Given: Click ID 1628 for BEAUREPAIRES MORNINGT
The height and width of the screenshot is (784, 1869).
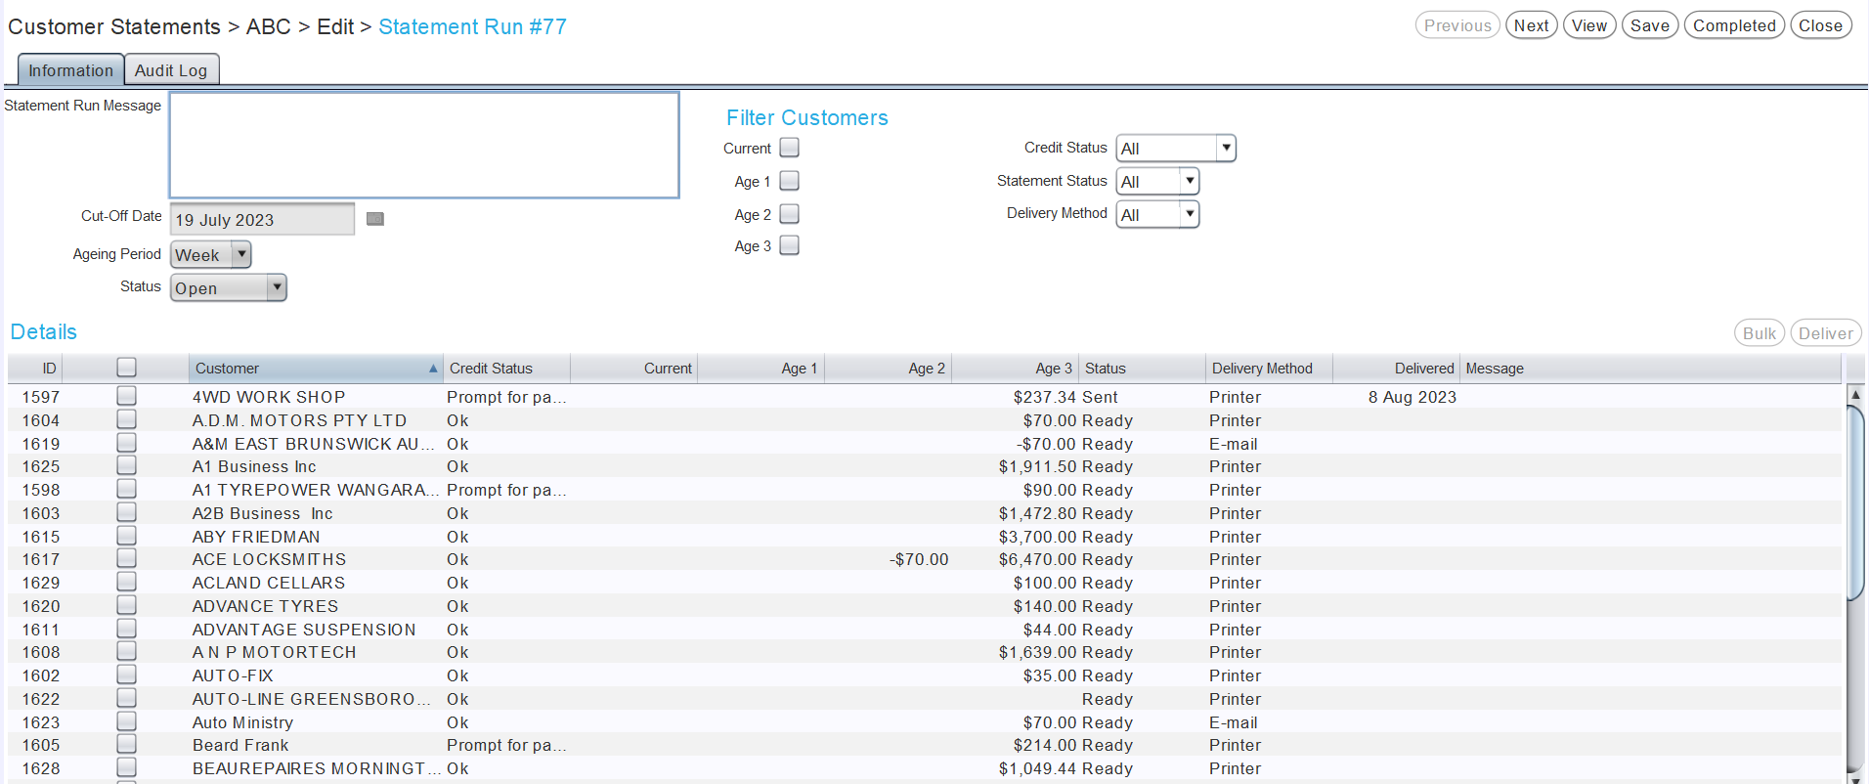Looking at the screenshot, I should coord(41,768).
